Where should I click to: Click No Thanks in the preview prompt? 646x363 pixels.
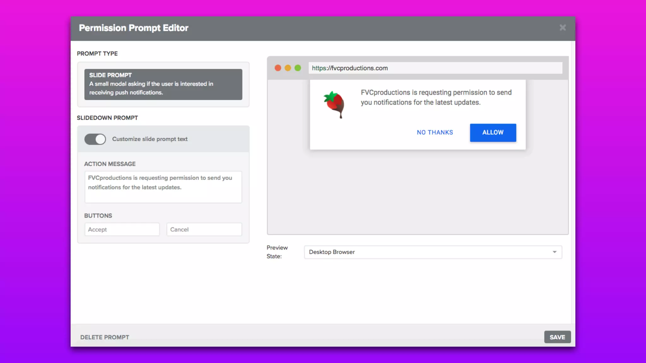coord(435,133)
